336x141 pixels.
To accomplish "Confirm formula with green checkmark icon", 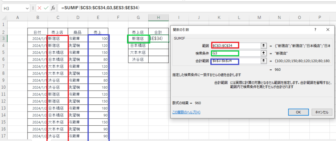I will [x=46, y=8].
